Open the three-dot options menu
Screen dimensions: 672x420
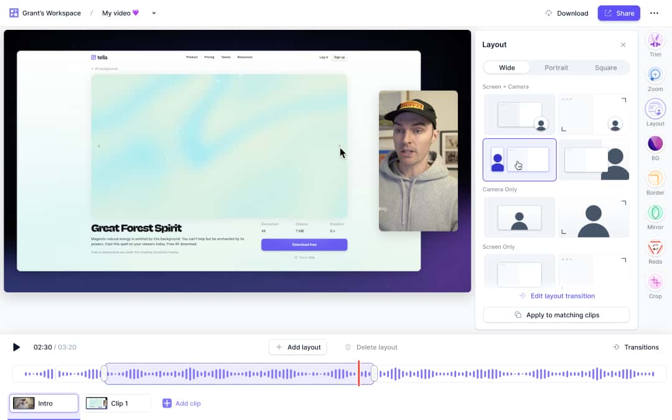point(654,12)
